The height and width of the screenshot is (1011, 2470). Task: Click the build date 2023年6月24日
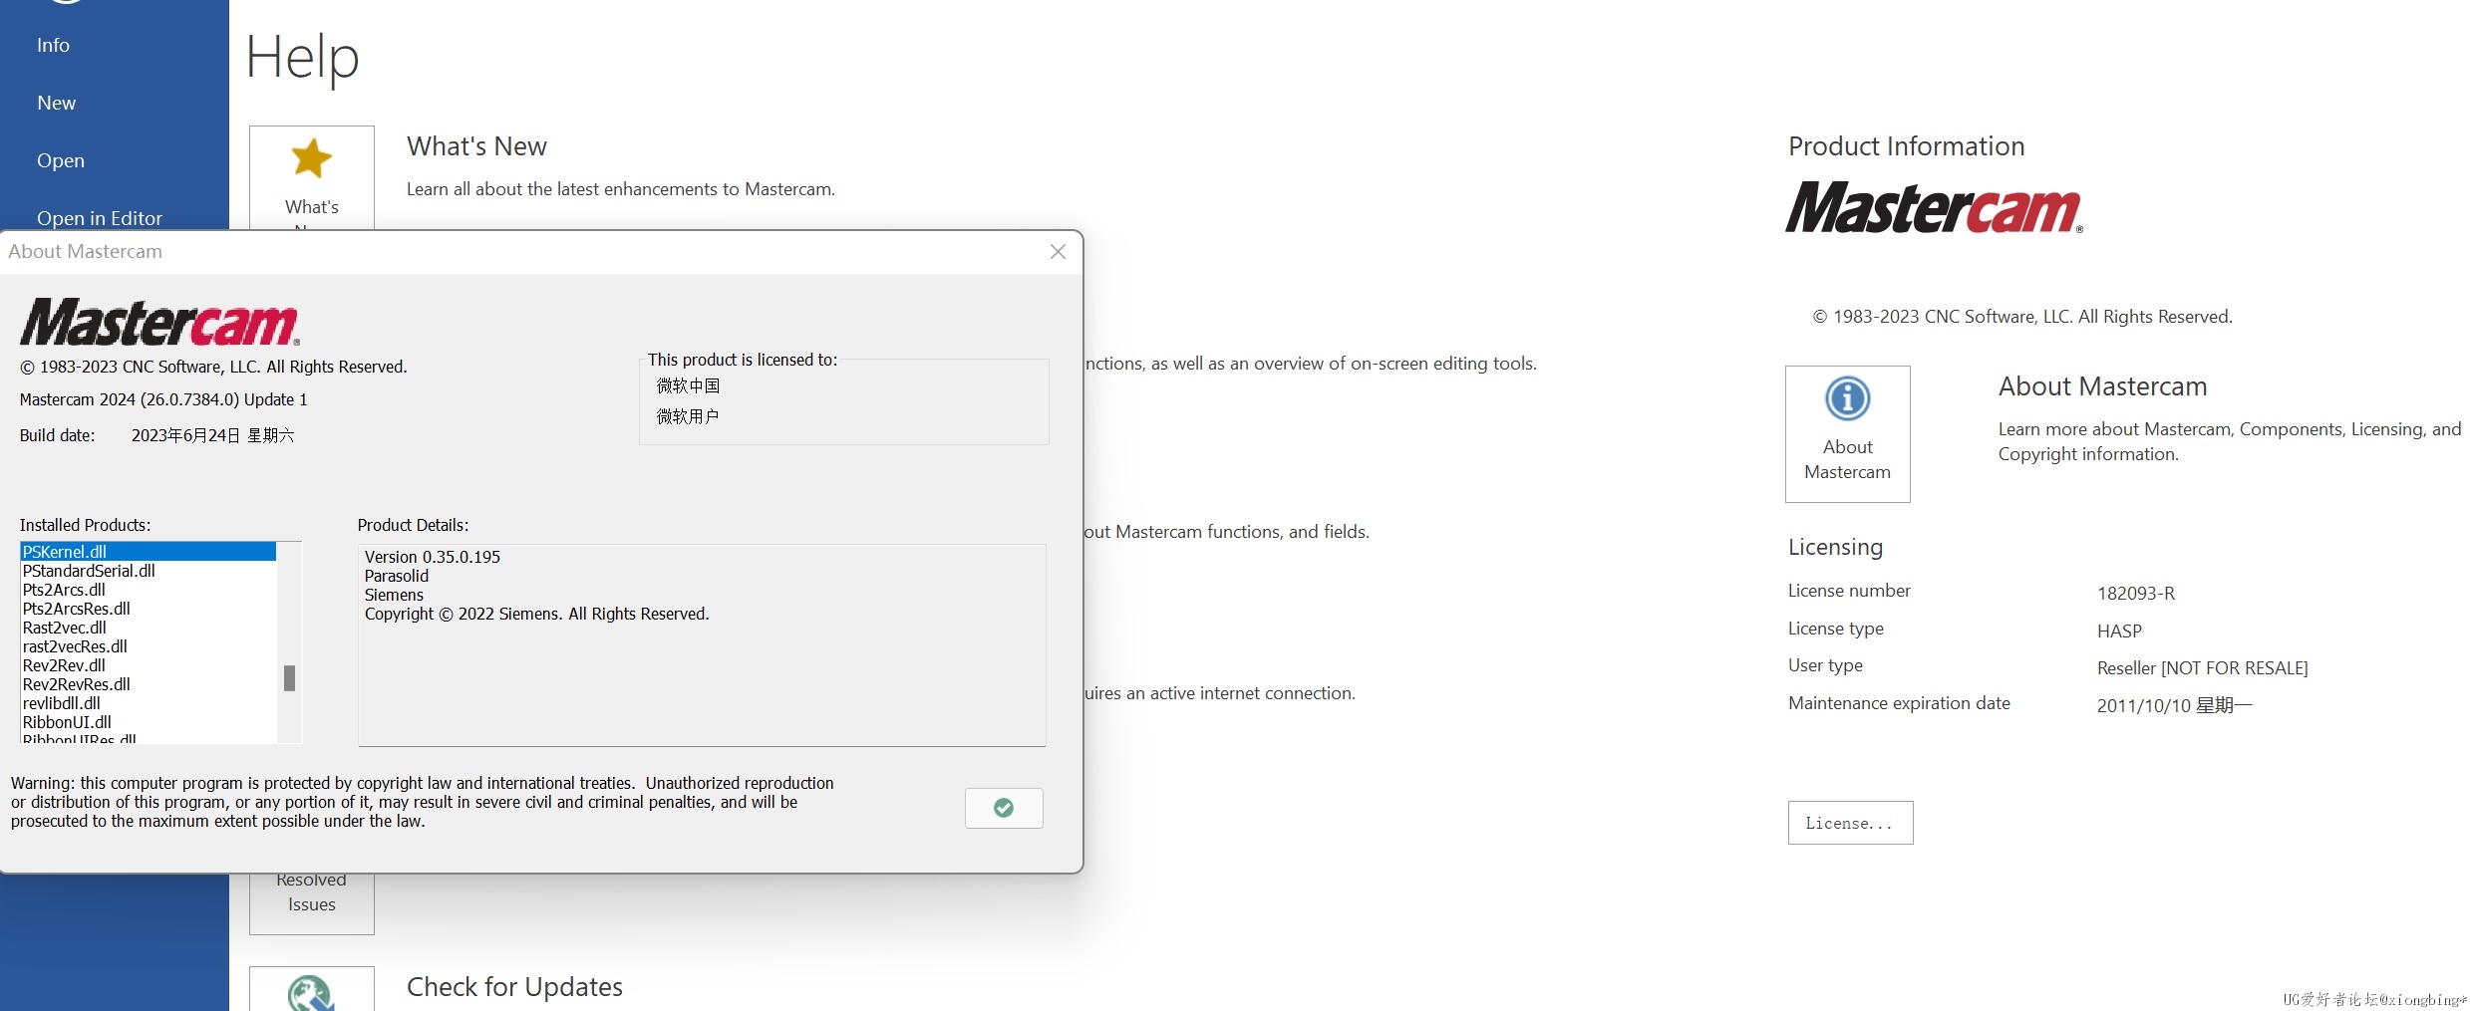pyautogui.click(x=212, y=435)
